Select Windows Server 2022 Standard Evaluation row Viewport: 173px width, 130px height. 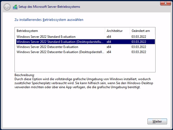[85, 37]
